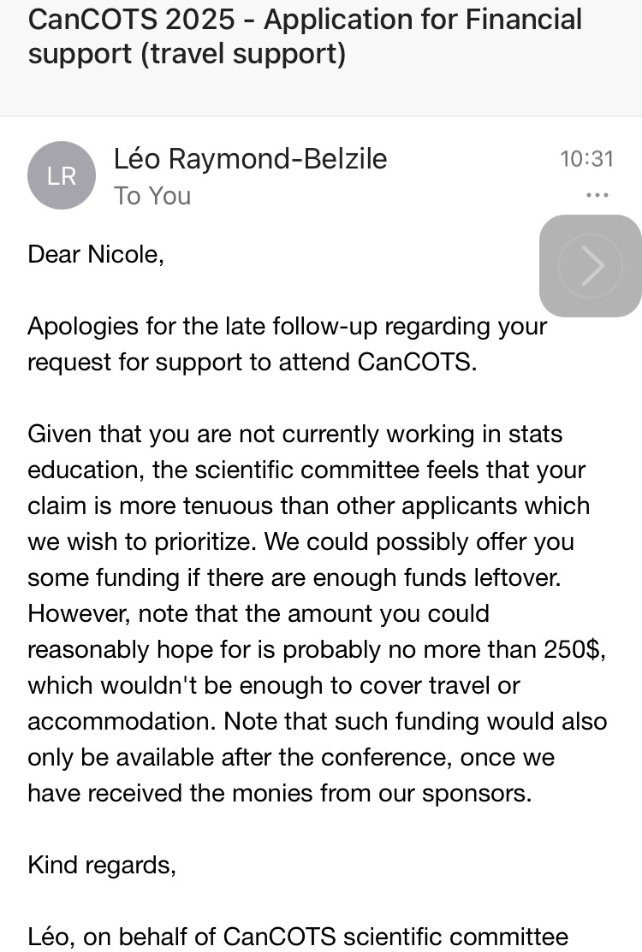Tap the 10:31 message timestamp
Screen dimensions: 642x952
click(x=586, y=158)
